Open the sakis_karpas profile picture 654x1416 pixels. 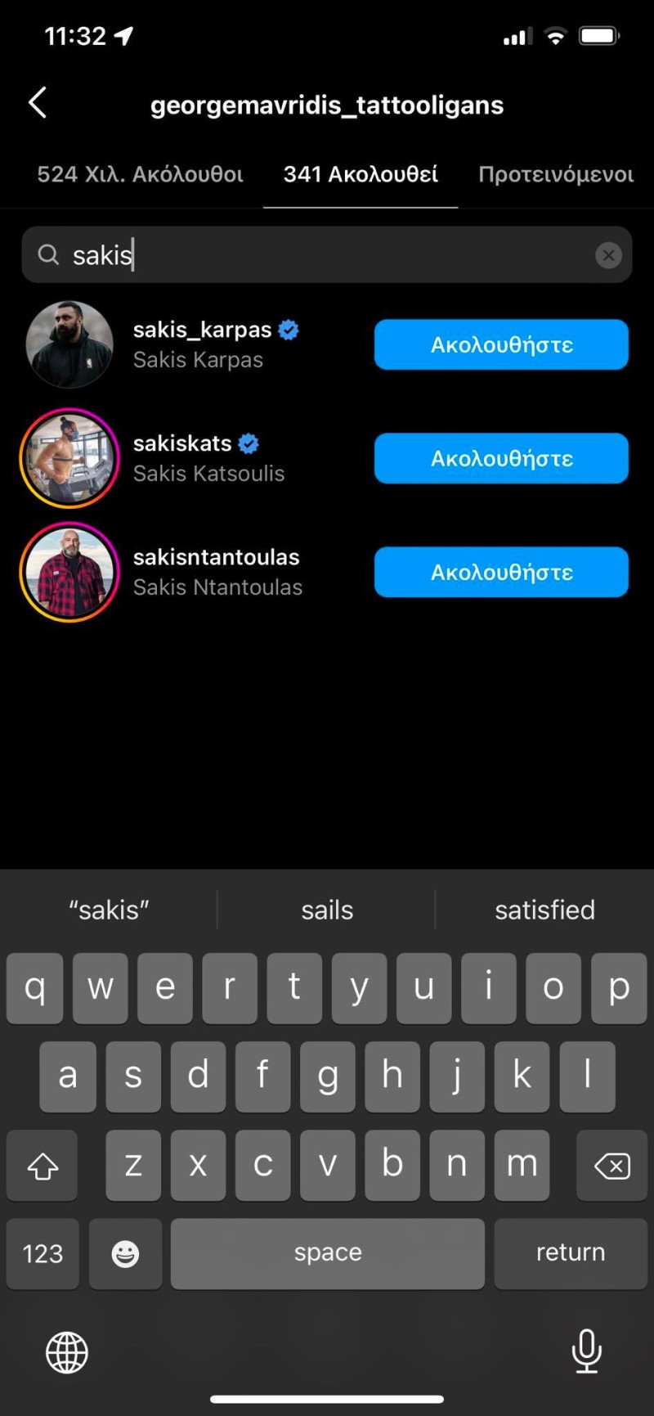click(x=69, y=344)
